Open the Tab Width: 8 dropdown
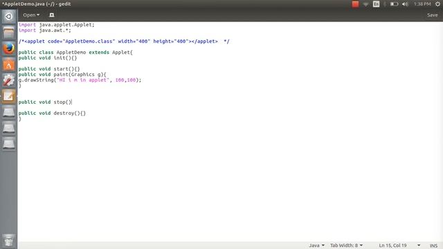The height and width of the screenshot is (249, 443). [346, 246]
